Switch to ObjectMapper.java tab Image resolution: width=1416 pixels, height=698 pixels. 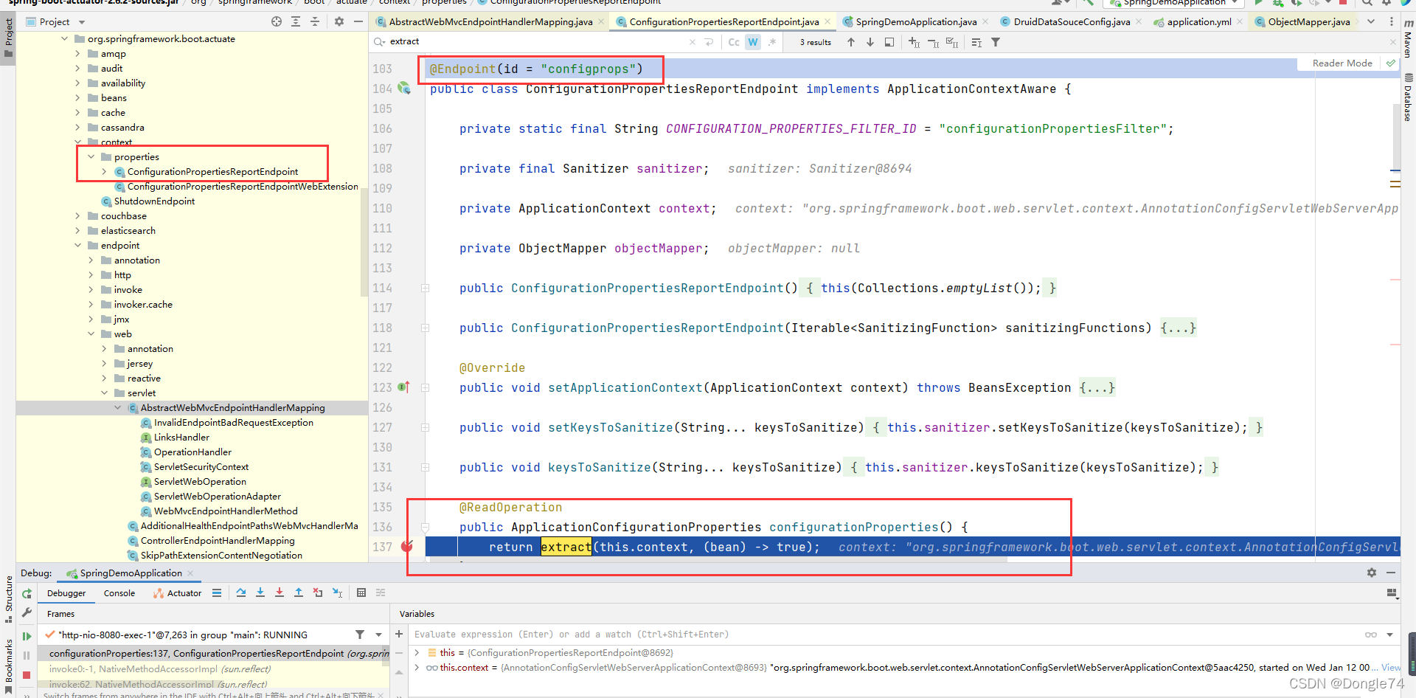coord(1309,22)
